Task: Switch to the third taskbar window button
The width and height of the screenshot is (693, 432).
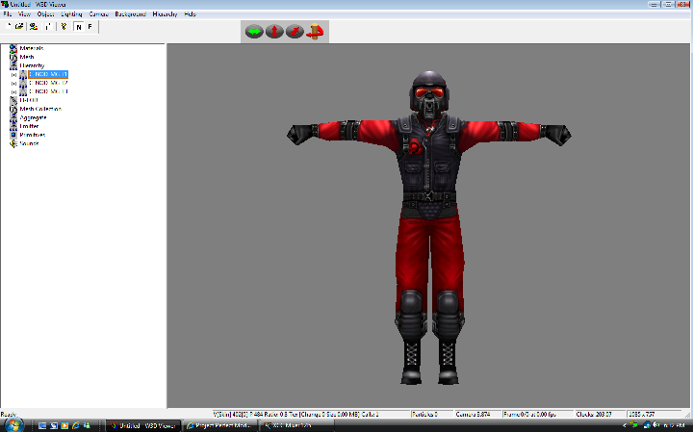Action: point(296,426)
